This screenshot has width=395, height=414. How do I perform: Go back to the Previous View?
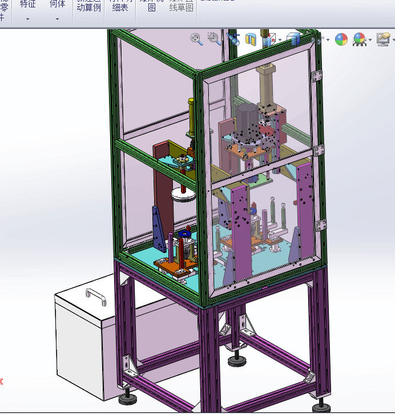pos(233,39)
